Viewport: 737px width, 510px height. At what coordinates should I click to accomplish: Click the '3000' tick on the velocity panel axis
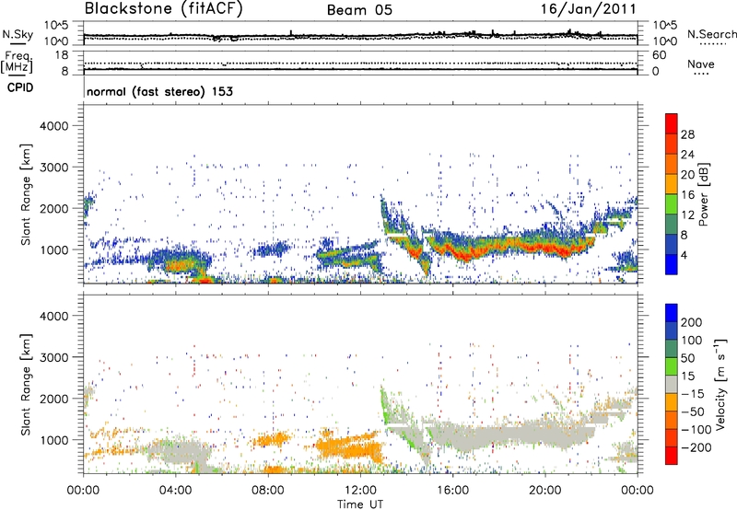click(53, 357)
